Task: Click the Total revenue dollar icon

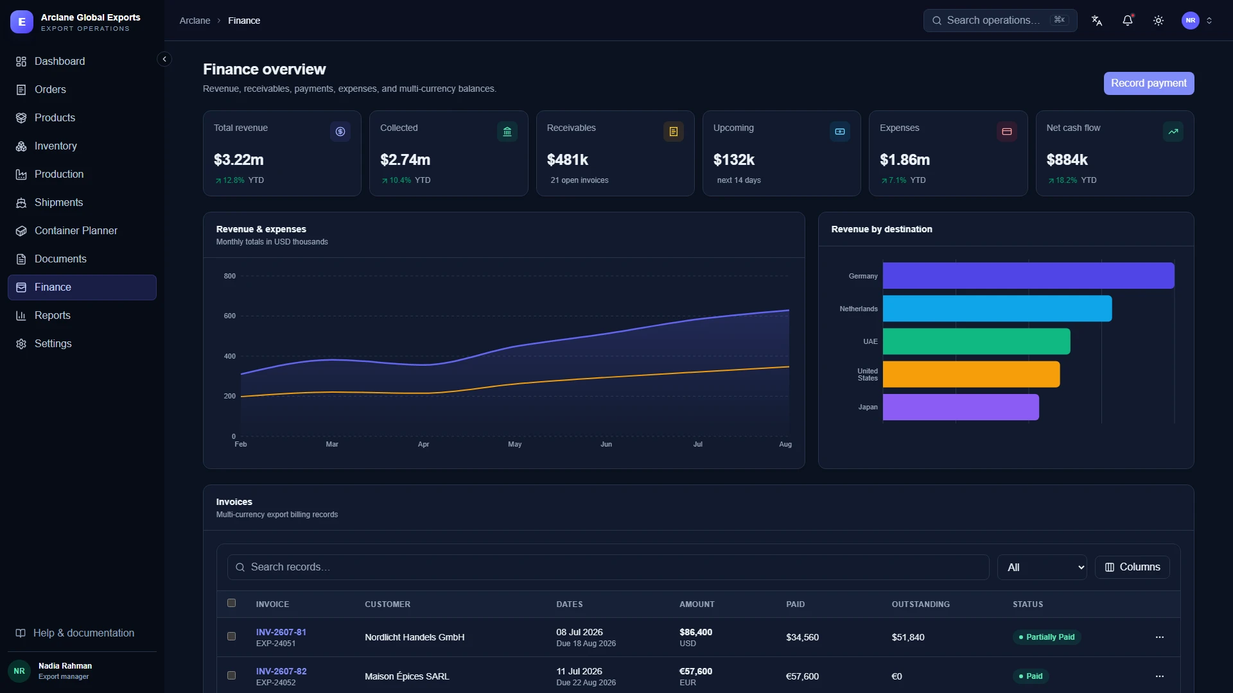Action: click(x=340, y=132)
